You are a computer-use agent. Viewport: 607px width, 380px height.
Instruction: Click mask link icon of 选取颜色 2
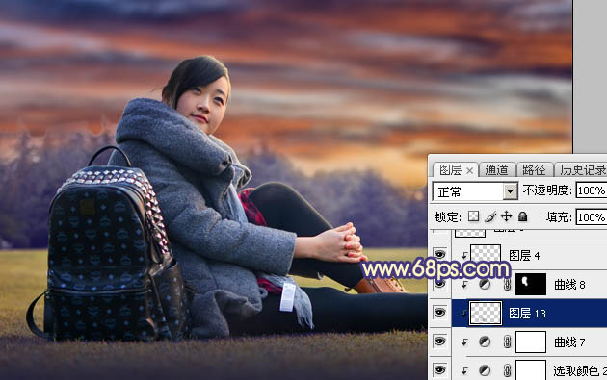[x=507, y=370]
